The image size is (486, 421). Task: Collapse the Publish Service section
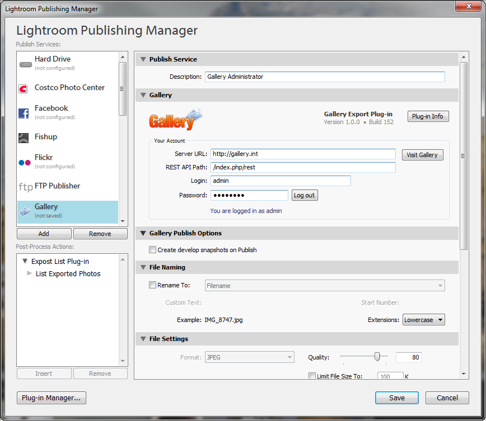point(143,59)
